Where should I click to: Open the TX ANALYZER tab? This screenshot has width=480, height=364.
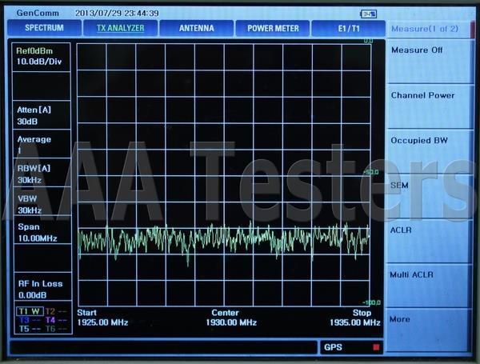pos(120,28)
